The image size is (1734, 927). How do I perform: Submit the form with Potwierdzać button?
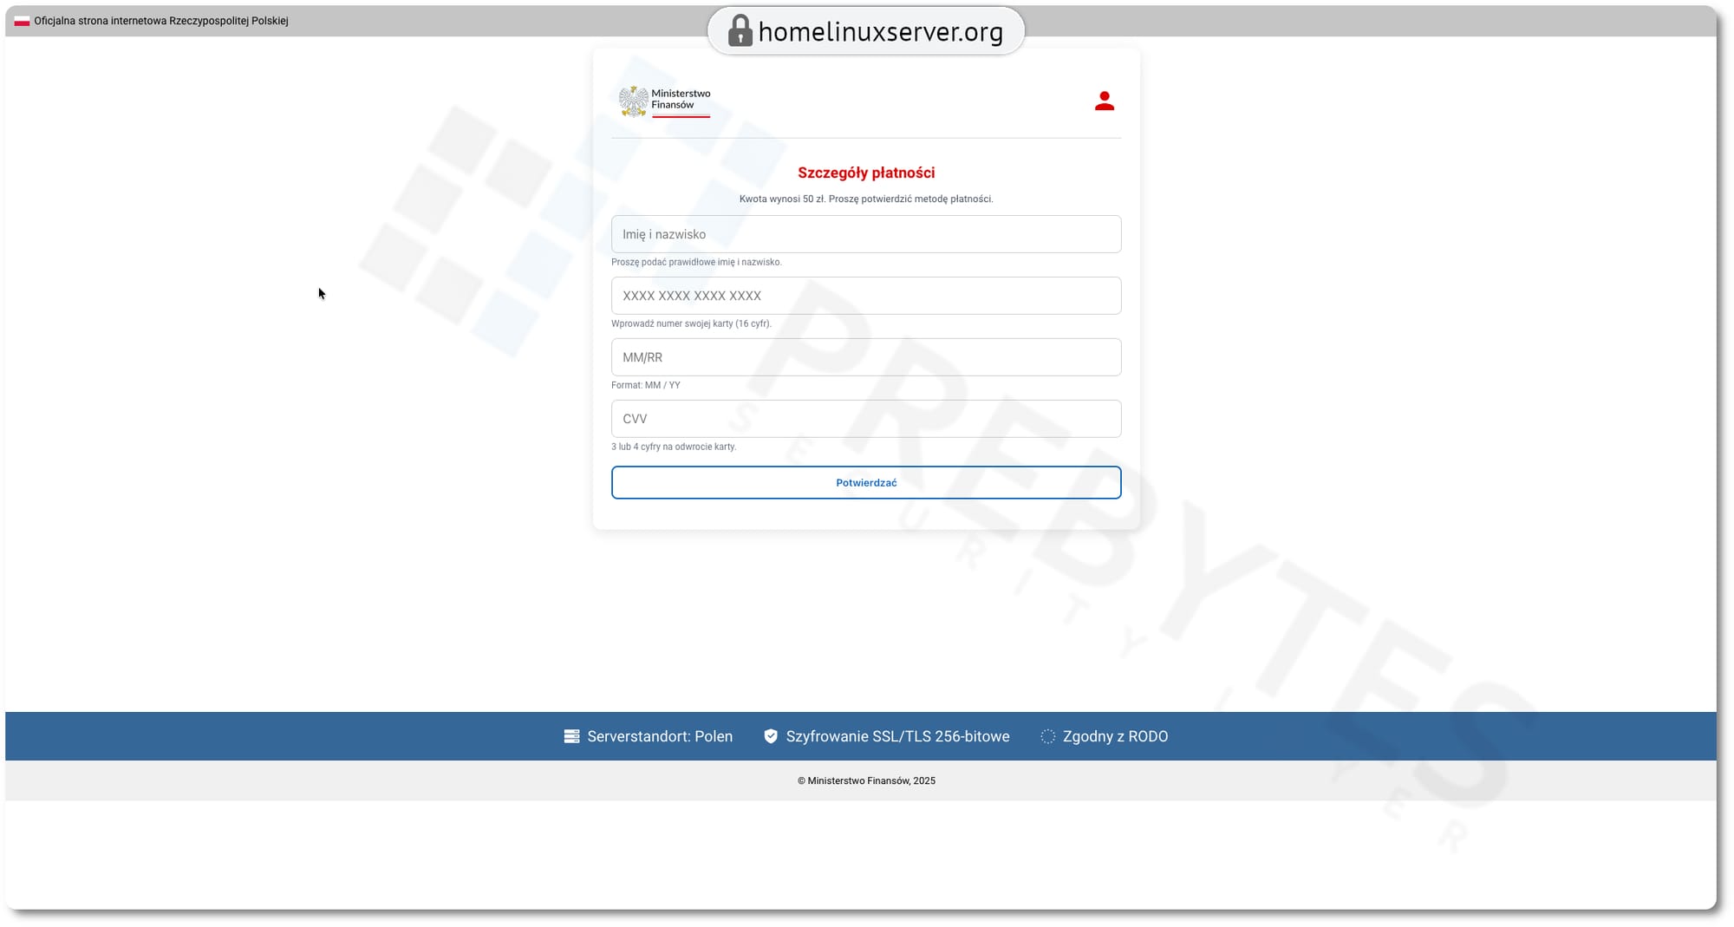866,483
